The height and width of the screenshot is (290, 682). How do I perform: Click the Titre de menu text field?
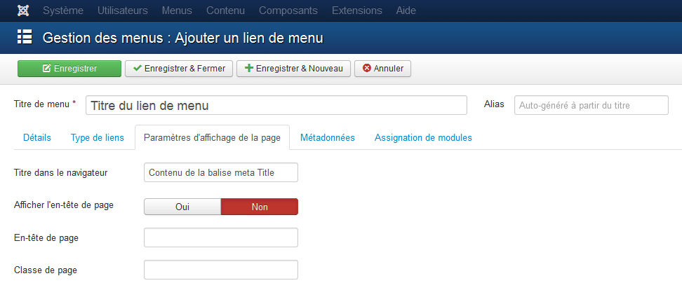pyautogui.click(x=276, y=105)
